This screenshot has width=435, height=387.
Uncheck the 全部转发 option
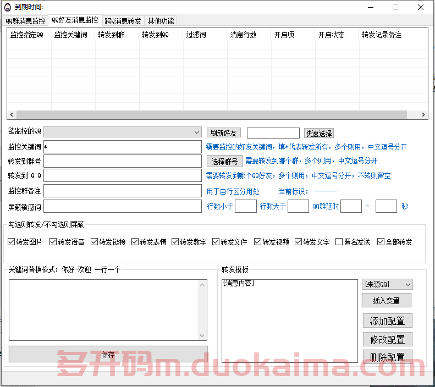coord(381,242)
